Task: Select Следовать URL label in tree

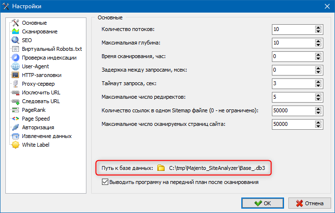Action: click(x=41, y=101)
